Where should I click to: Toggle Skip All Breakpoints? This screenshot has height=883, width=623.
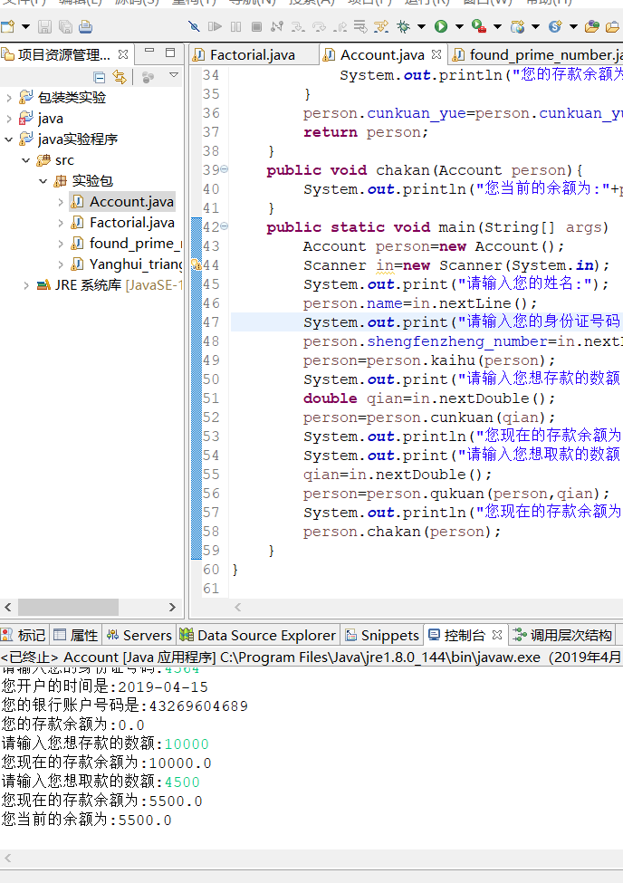point(194,26)
